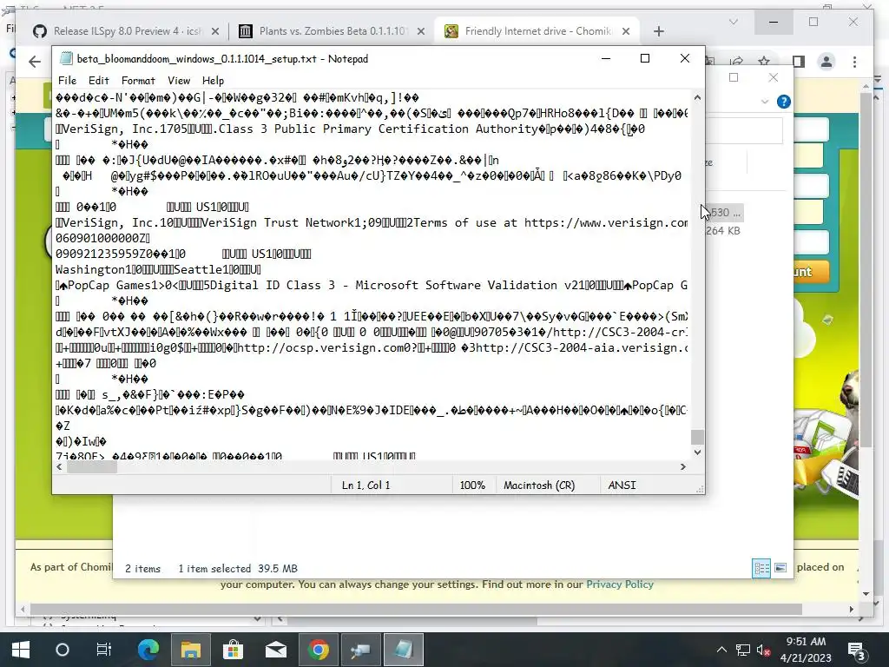889x667 pixels.
Task: Click the Washington Seattle text line in Notepad
Action: pos(158,269)
